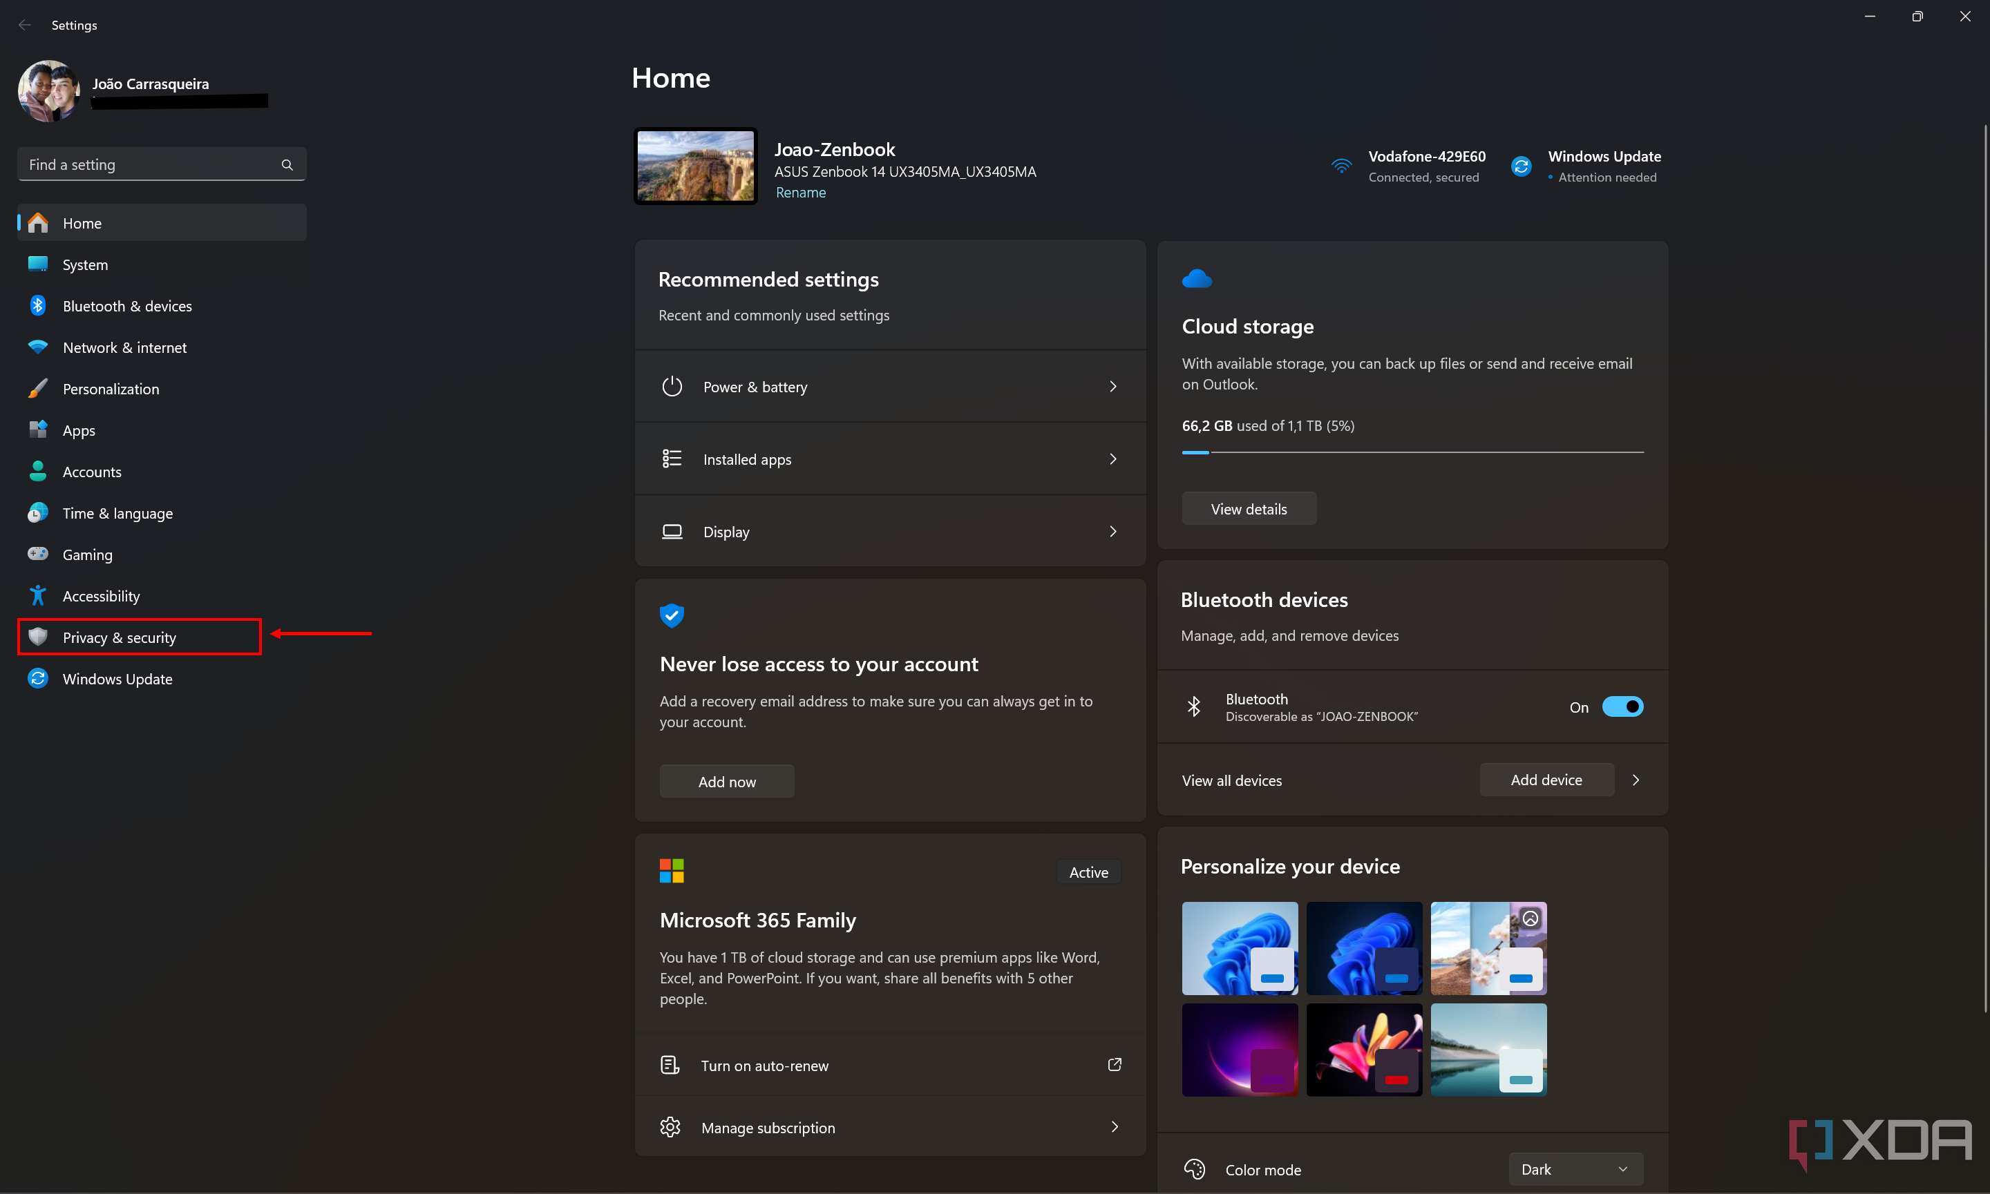Click the Microsoft 365 colorful logo icon
The width and height of the screenshot is (1990, 1194).
[x=671, y=872]
